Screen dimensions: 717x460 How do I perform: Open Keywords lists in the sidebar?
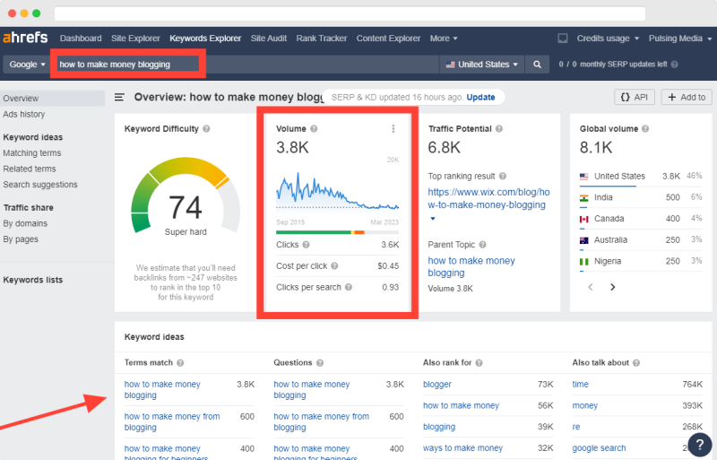point(33,280)
